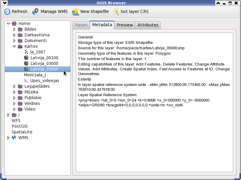Open the Attributes tab
The width and height of the screenshot is (241, 180).
pos(148,25)
